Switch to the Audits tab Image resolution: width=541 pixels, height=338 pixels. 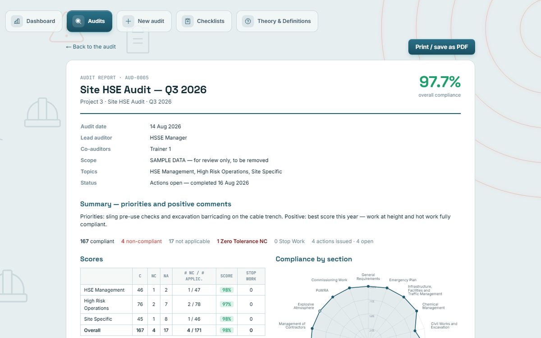click(x=89, y=21)
